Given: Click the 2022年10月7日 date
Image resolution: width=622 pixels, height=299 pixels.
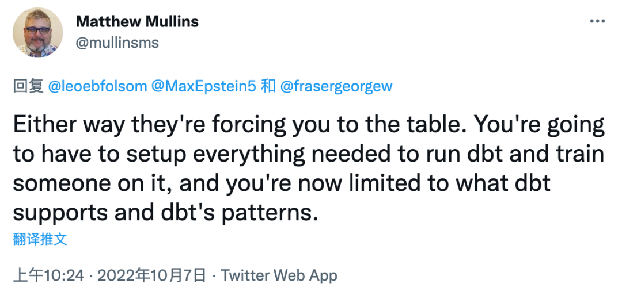Looking at the screenshot, I should (152, 275).
